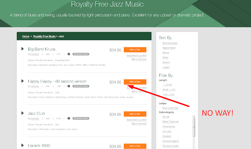Sort by Most Downloads
The image size is (251, 149).
[x=170, y=43]
